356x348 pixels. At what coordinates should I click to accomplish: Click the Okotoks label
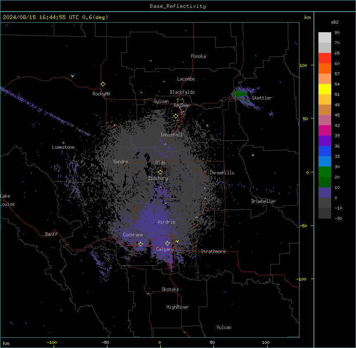point(170,289)
